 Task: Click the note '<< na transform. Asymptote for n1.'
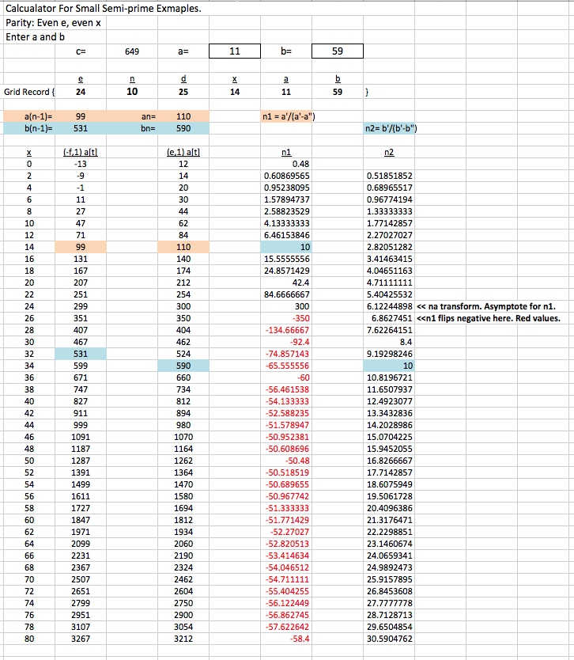coord(486,306)
